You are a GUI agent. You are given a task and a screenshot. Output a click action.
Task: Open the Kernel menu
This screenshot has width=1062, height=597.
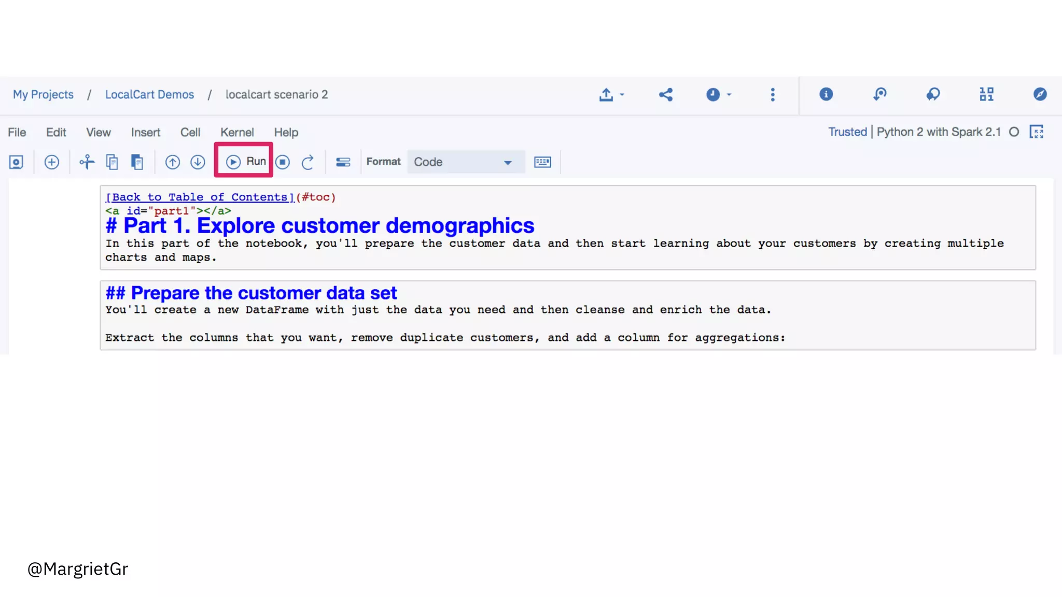237,132
